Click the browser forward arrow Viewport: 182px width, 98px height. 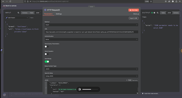point(7,1)
